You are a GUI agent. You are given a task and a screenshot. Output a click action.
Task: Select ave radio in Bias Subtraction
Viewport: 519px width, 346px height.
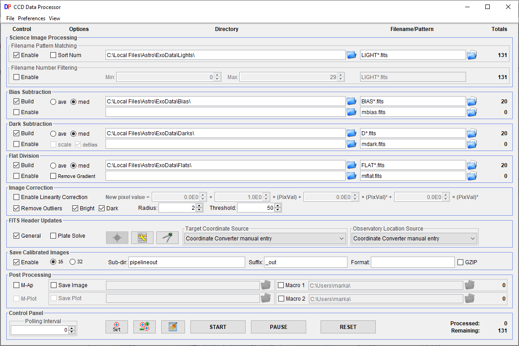53,102
